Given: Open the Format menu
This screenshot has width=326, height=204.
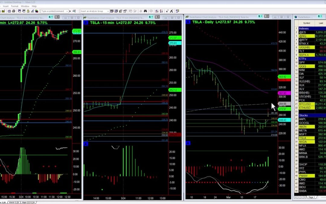Looking at the screenshot, I should (14, 6).
